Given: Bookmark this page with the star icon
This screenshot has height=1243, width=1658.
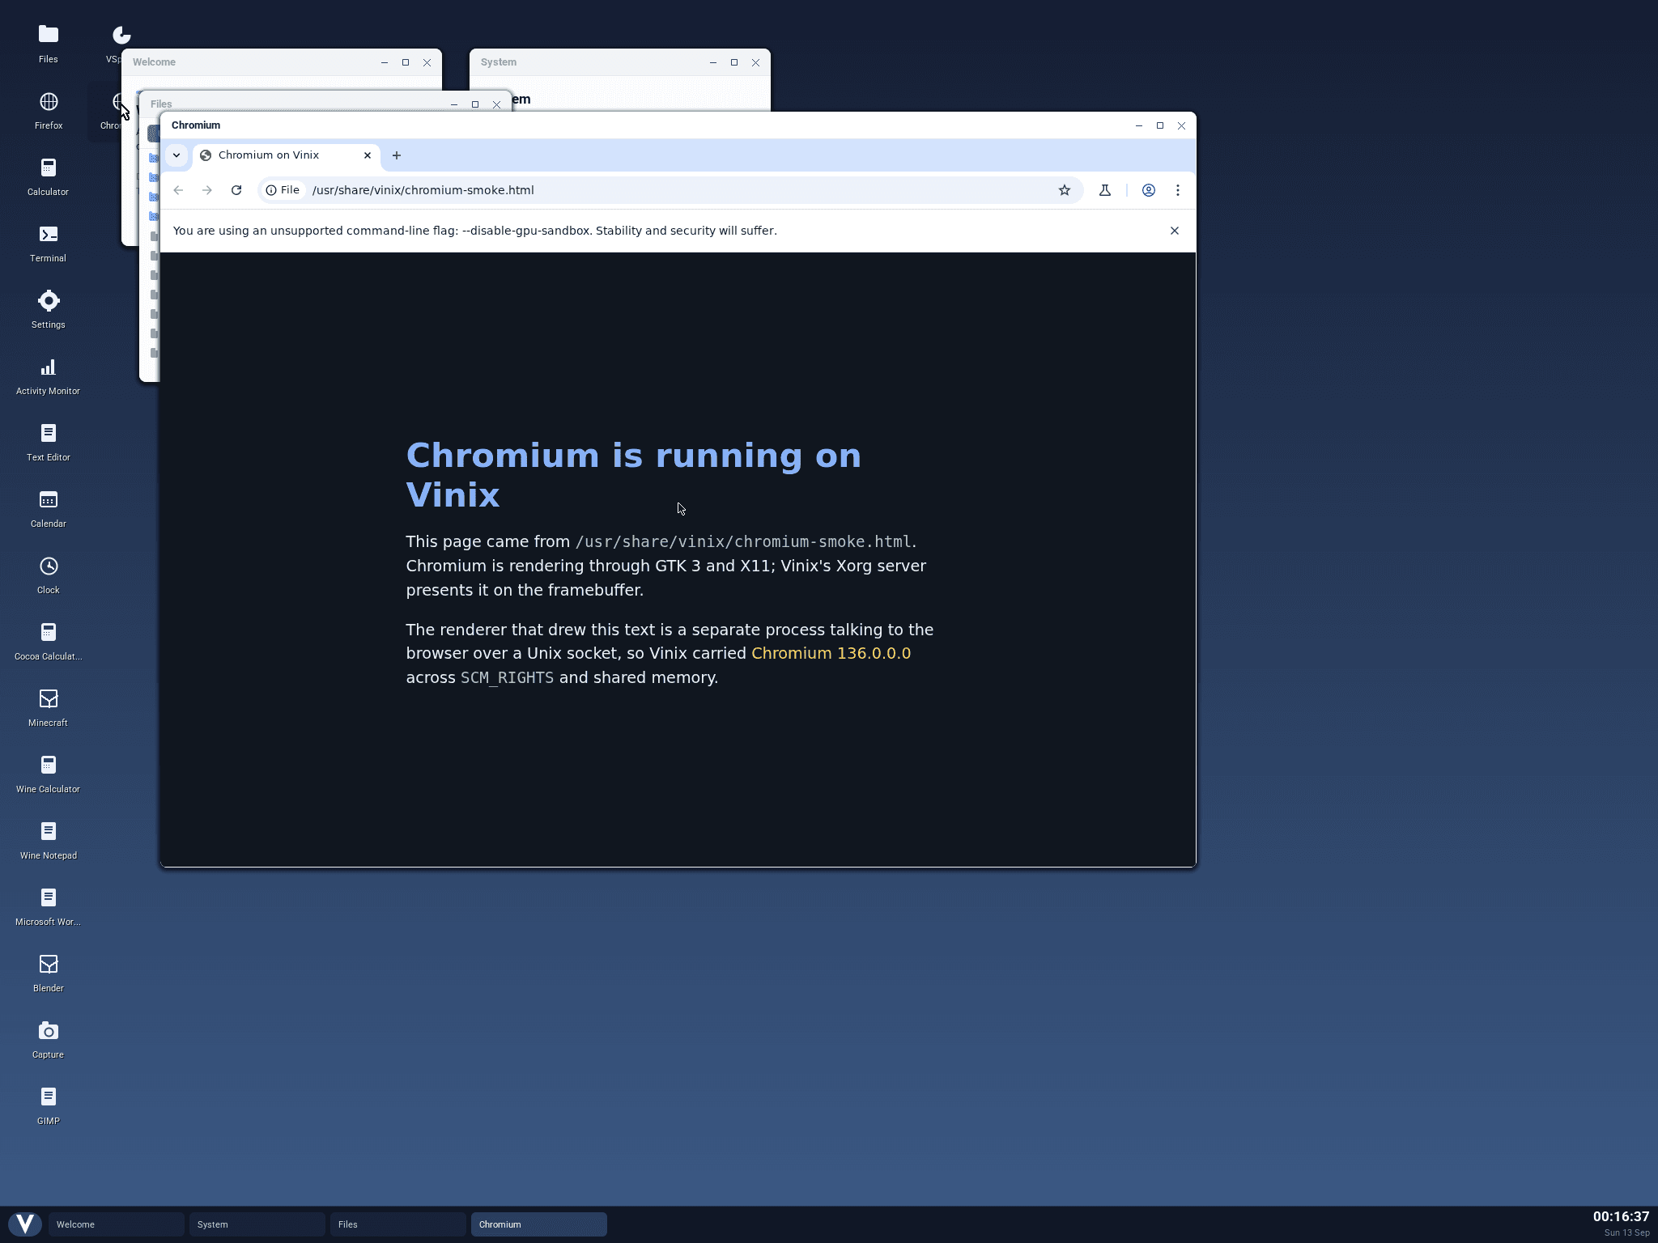Looking at the screenshot, I should click(x=1065, y=190).
